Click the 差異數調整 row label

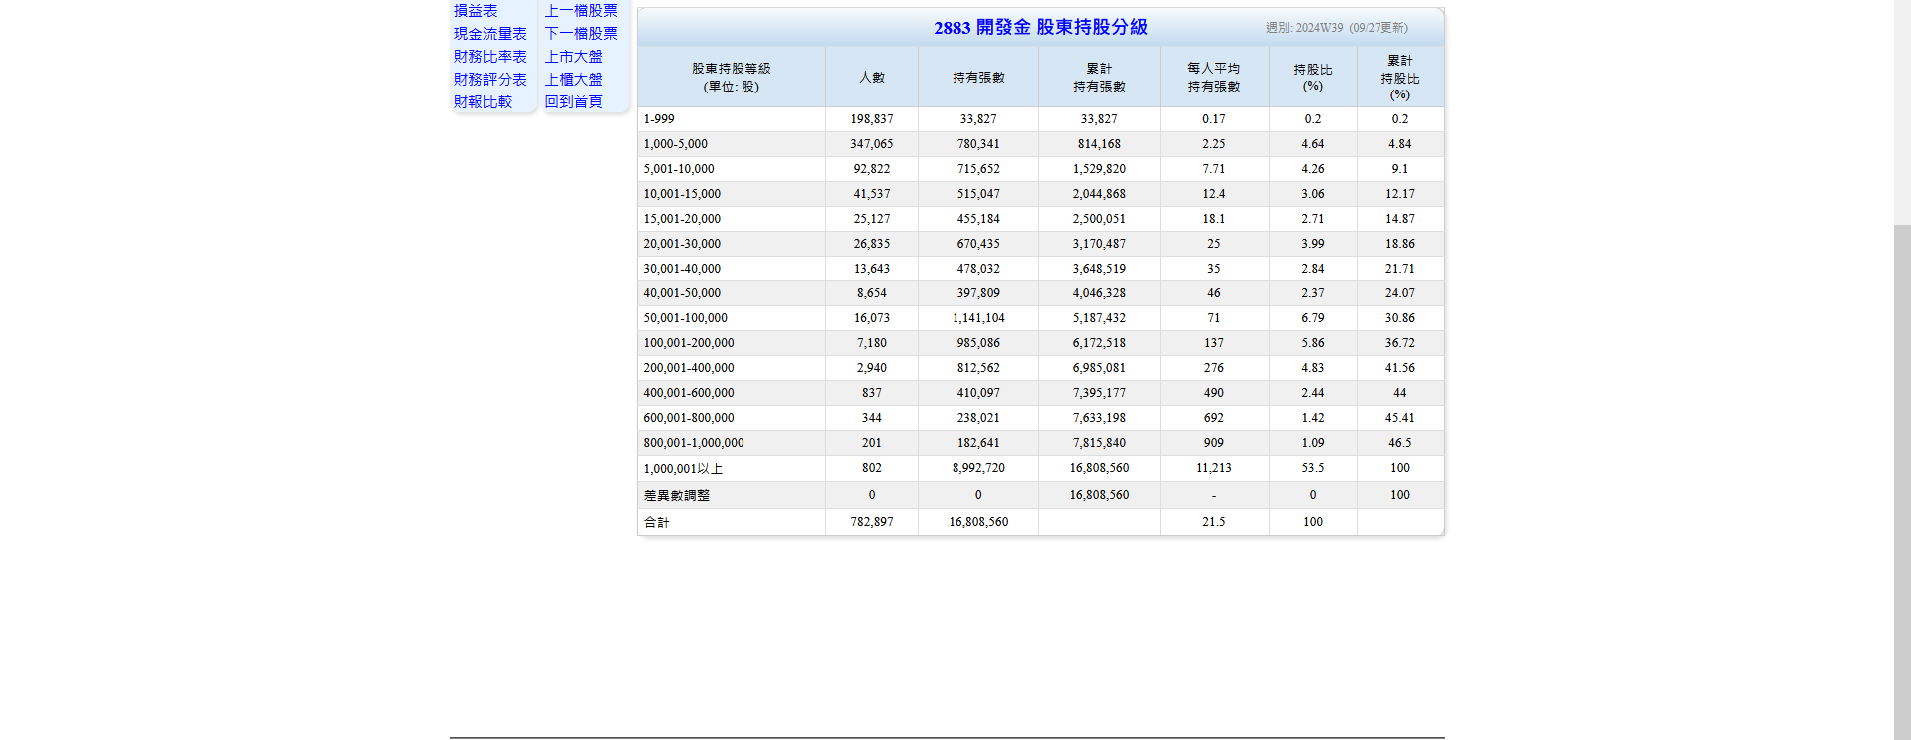pos(677,495)
